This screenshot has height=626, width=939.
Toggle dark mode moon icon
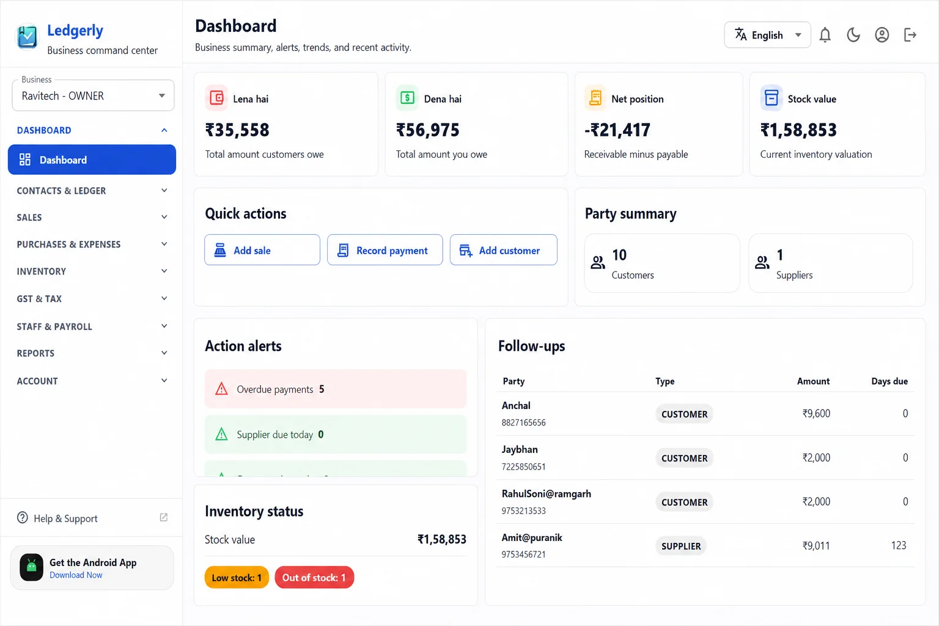pos(853,35)
